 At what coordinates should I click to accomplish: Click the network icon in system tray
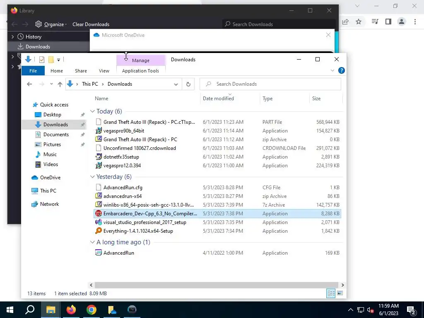[x=360, y=310]
